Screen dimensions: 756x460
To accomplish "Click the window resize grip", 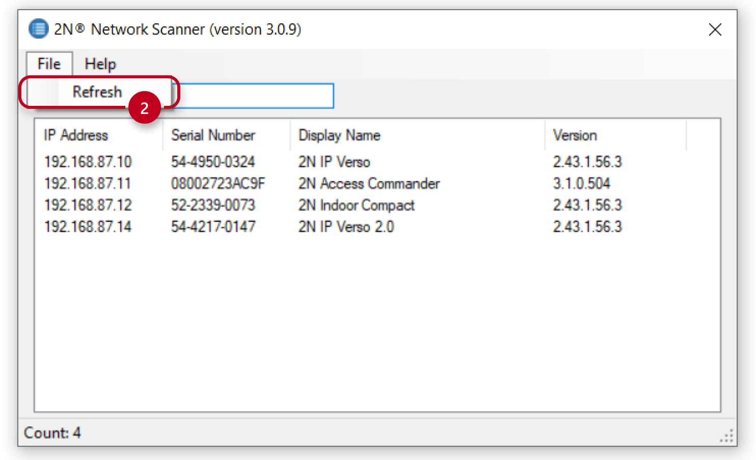I will pos(727,436).
